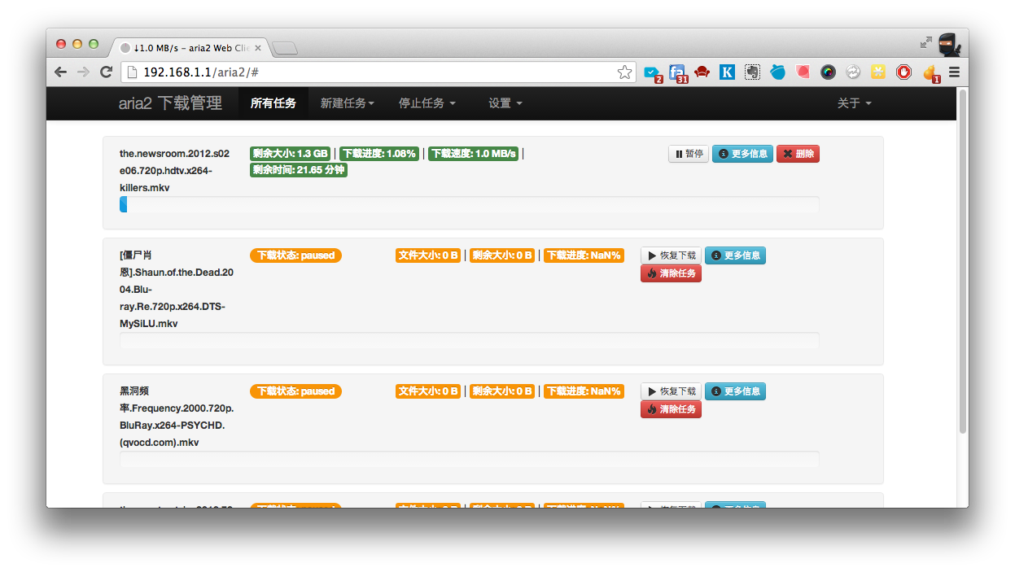Expand the 新建任务 dropdown menu
This screenshot has height=572, width=1015.
point(347,103)
